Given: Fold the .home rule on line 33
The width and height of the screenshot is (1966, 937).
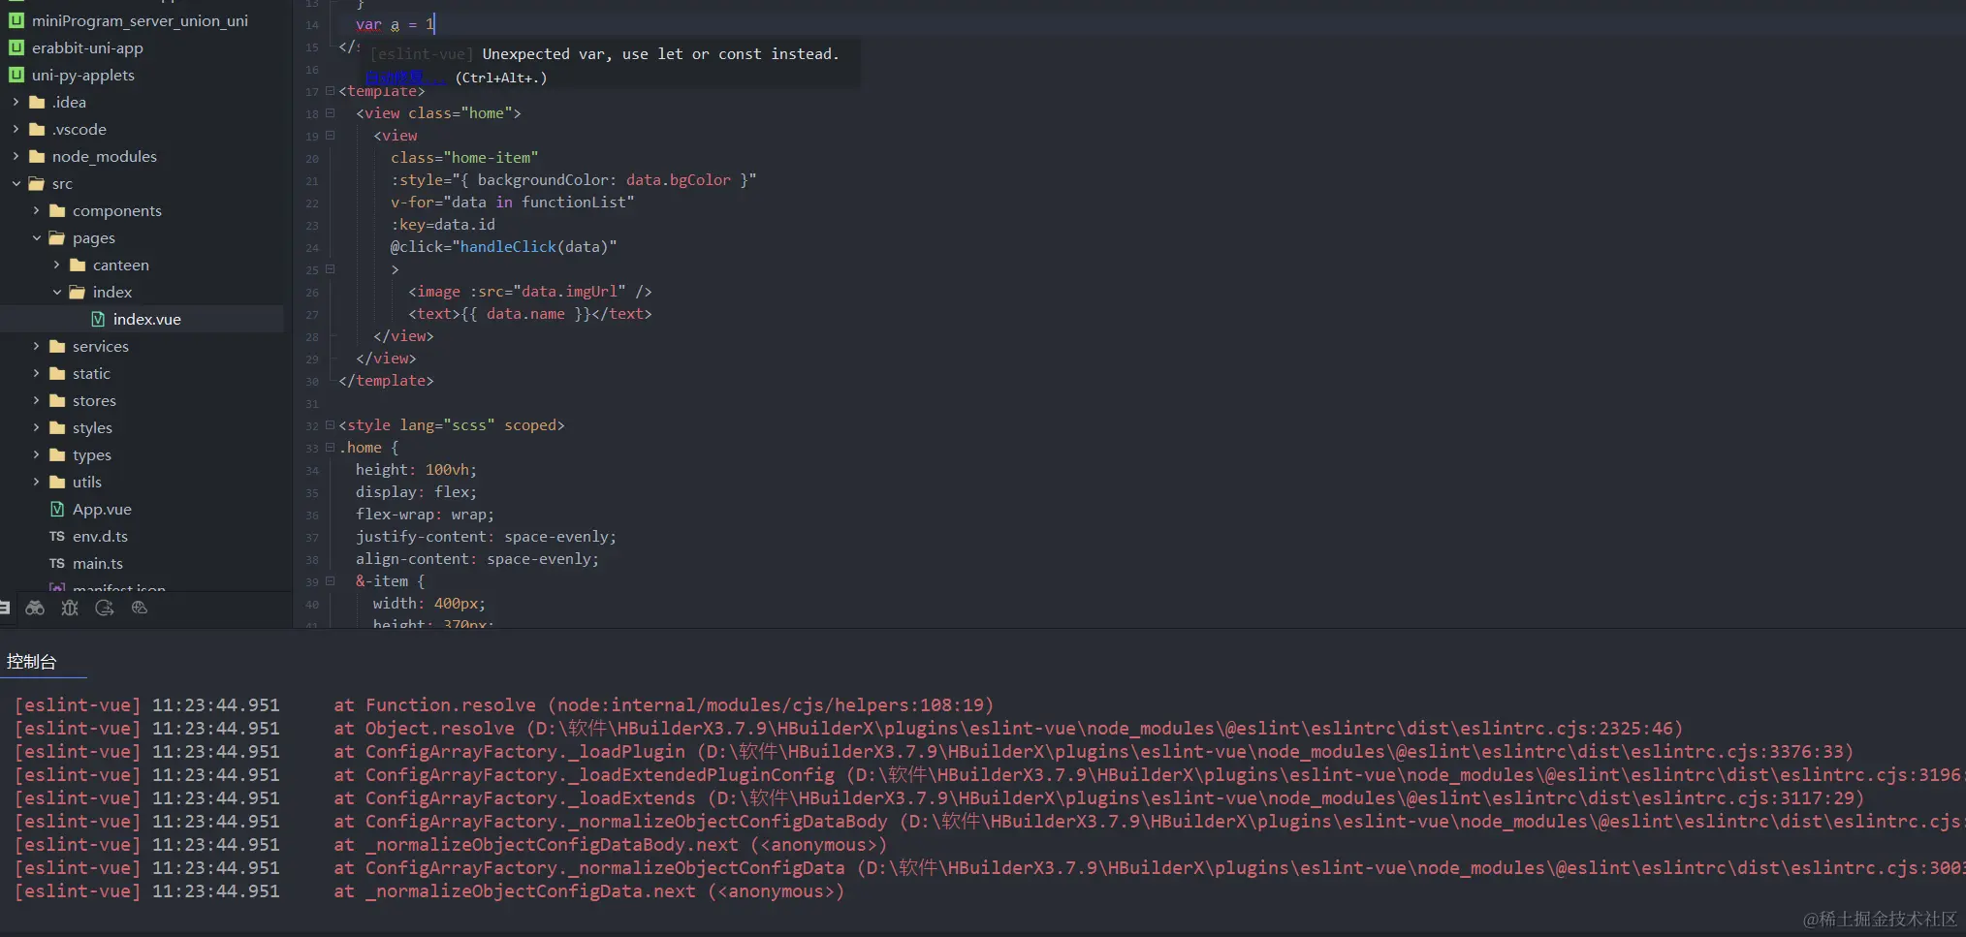Looking at the screenshot, I should [330, 448].
